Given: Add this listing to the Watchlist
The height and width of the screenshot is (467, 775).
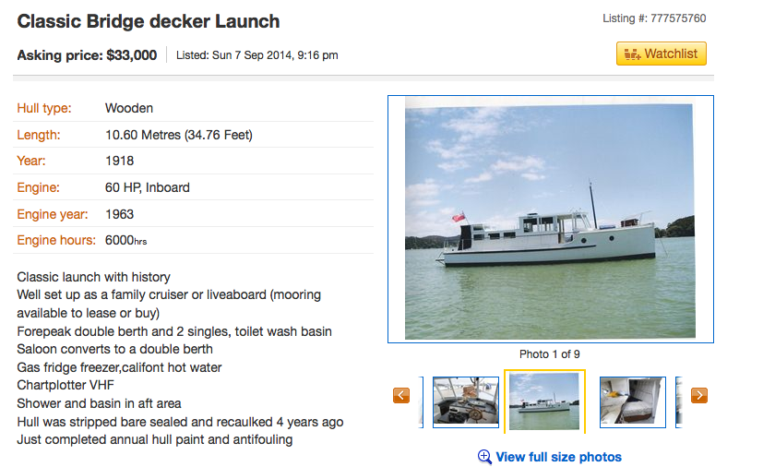Looking at the screenshot, I should pyautogui.click(x=661, y=54).
